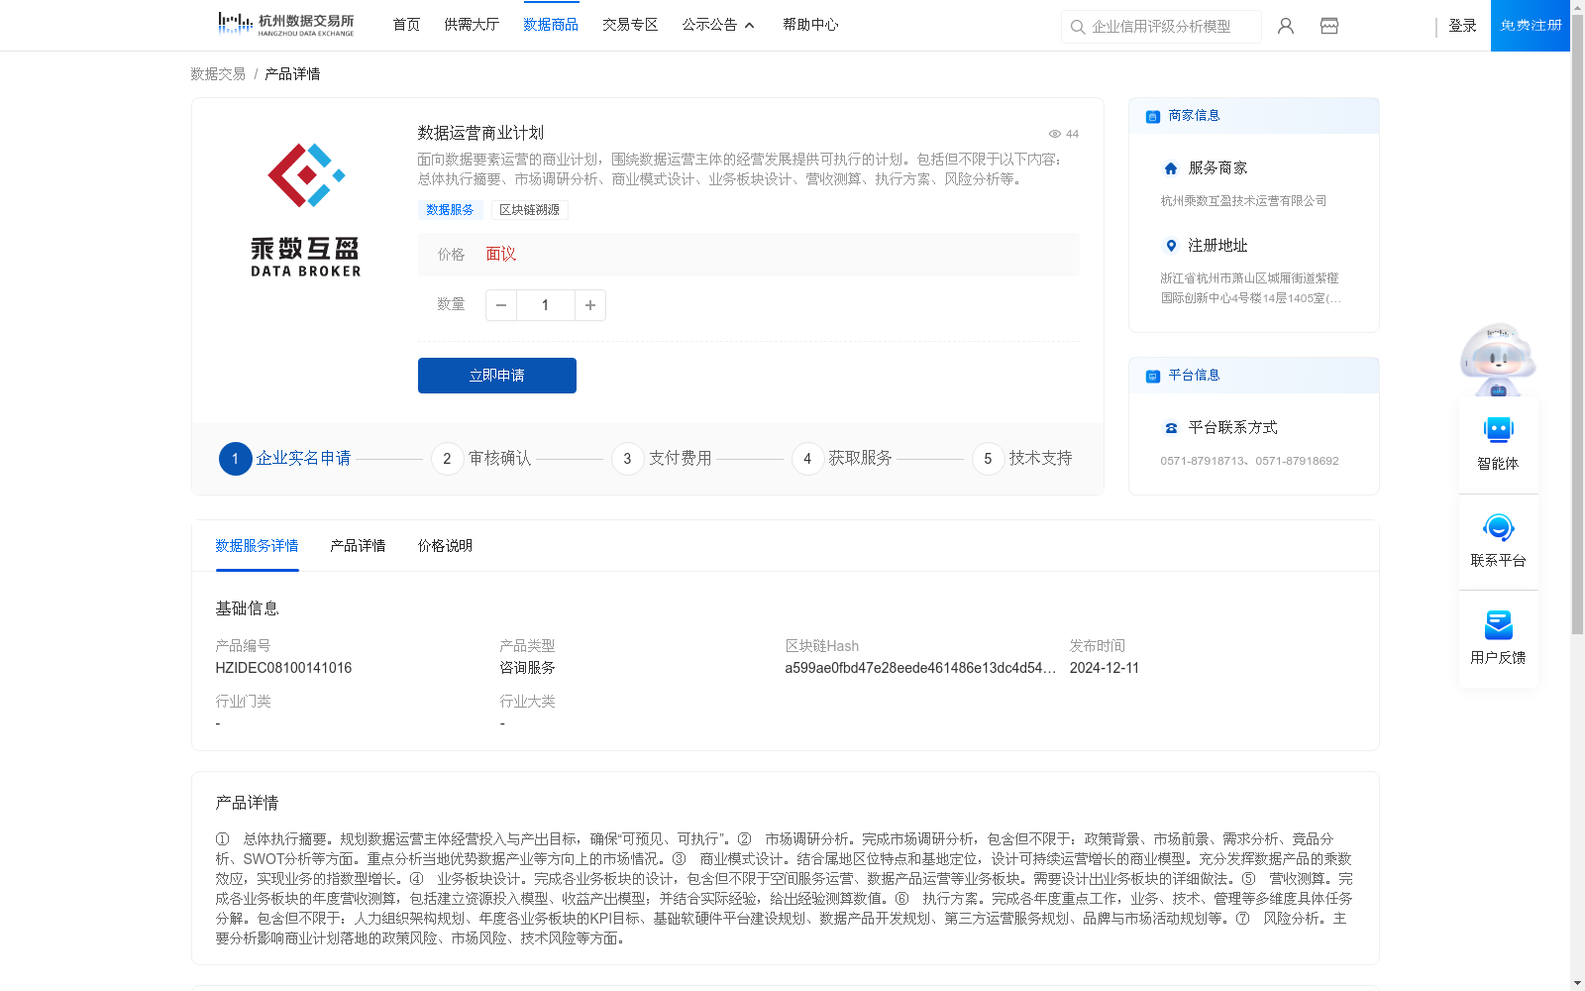Click step 1 企业实名申请
1585x991 pixels.
click(x=285, y=459)
